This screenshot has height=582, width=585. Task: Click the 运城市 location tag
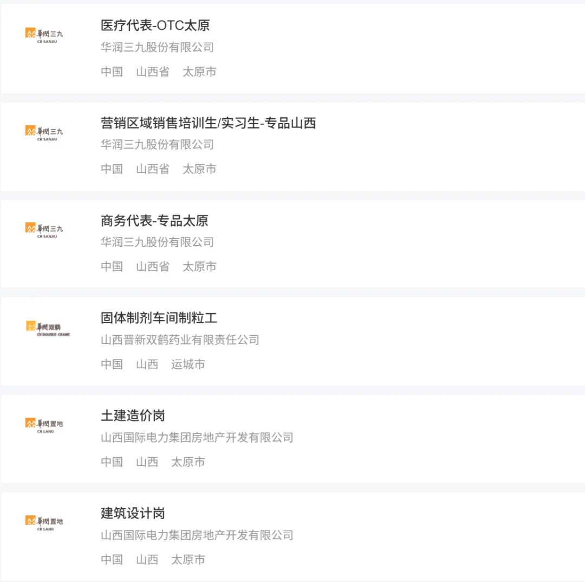[x=188, y=364]
